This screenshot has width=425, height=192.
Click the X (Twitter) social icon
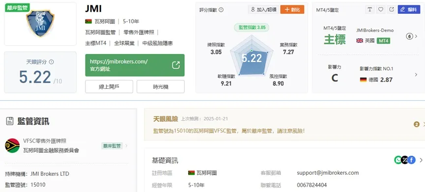tap(405, 160)
